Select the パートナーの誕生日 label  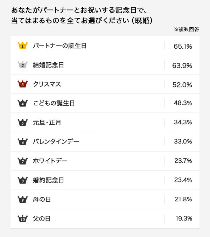click(x=59, y=46)
